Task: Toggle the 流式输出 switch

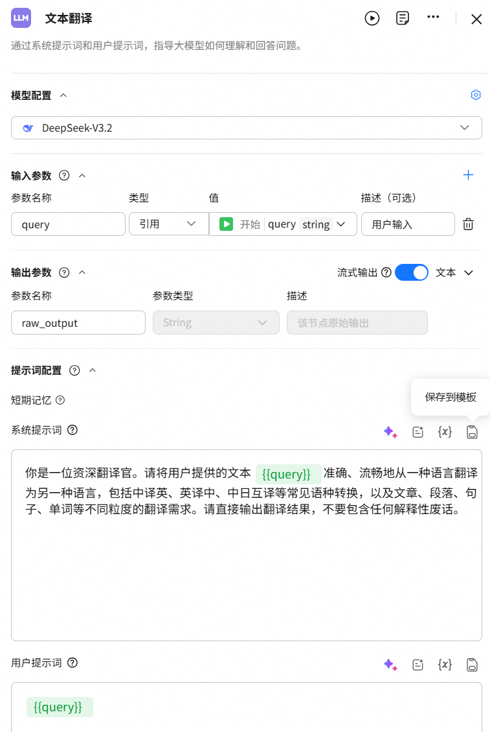Action: coord(411,272)
